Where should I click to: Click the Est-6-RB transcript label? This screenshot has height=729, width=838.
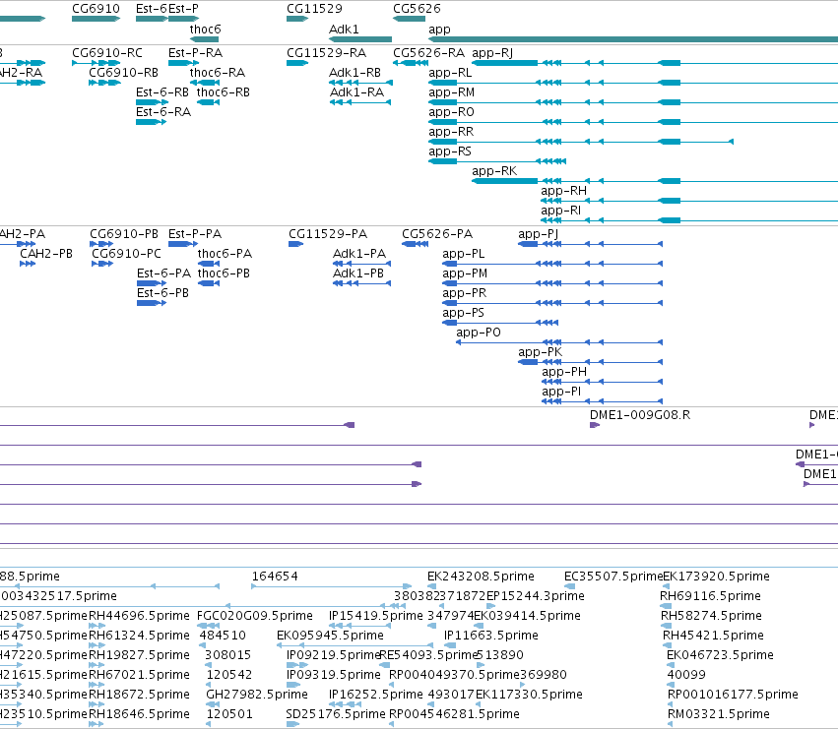tap(162, 91)
